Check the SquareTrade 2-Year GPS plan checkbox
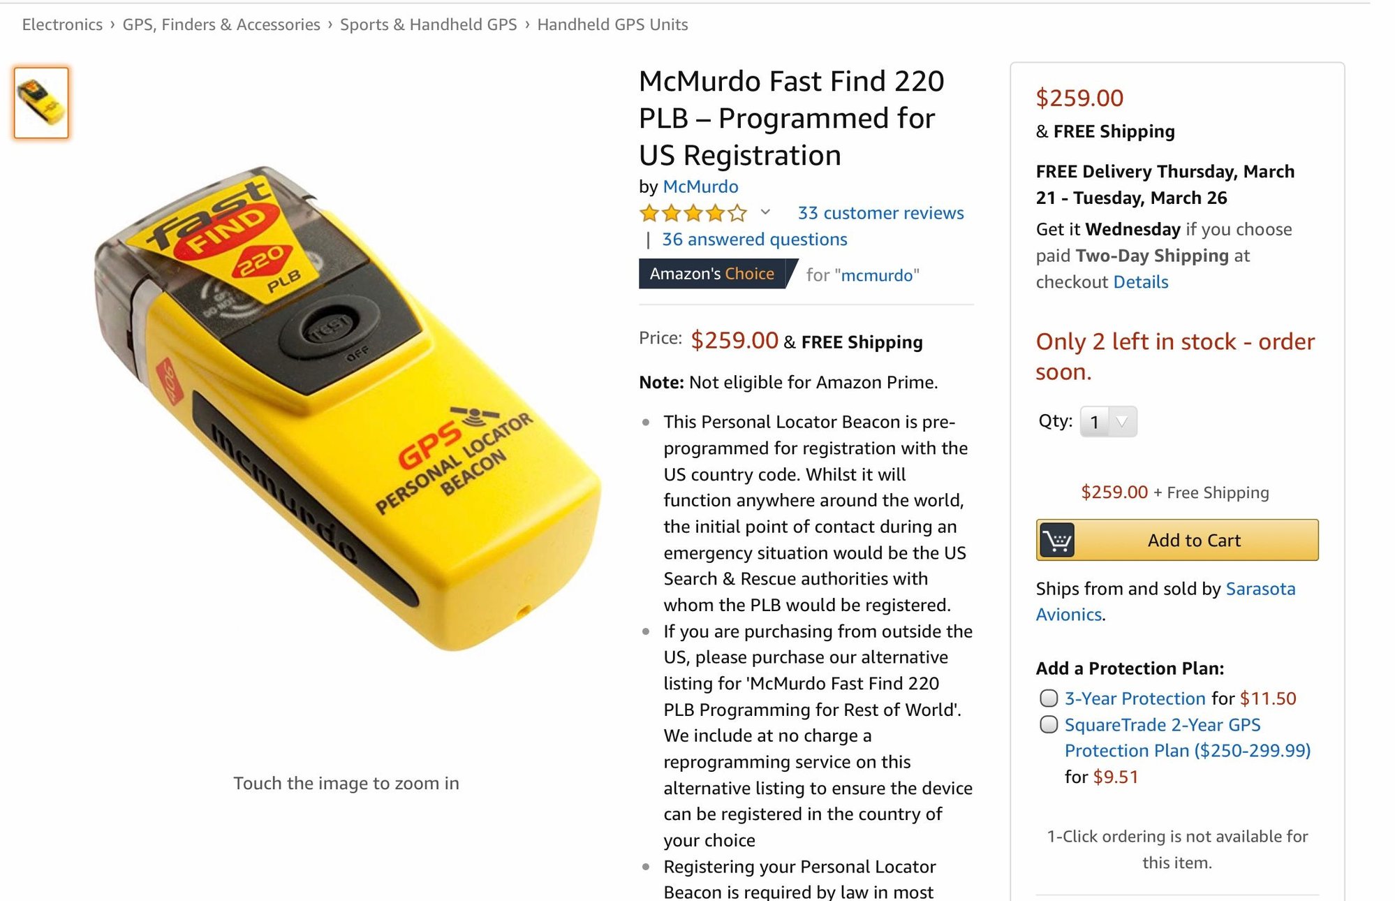 (1049, 724)
